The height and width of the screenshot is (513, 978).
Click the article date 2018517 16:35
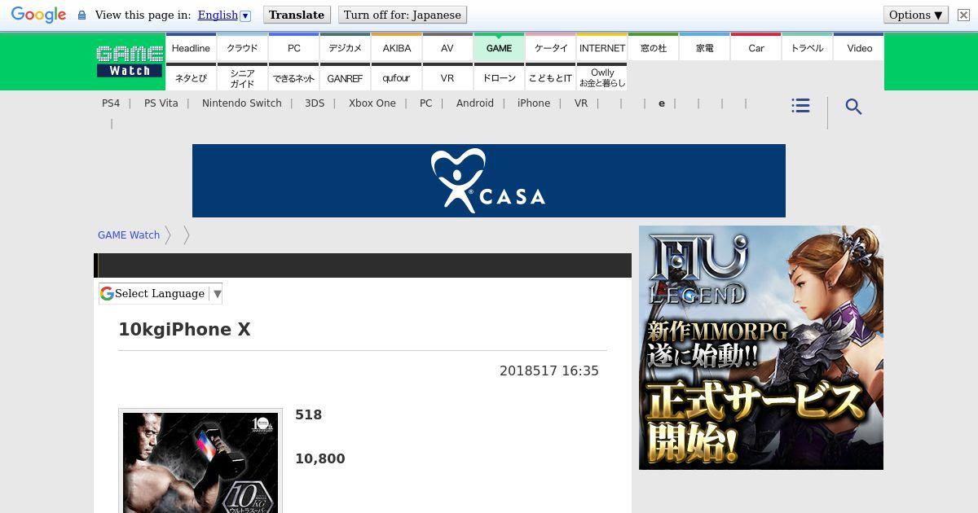[549, 370]
